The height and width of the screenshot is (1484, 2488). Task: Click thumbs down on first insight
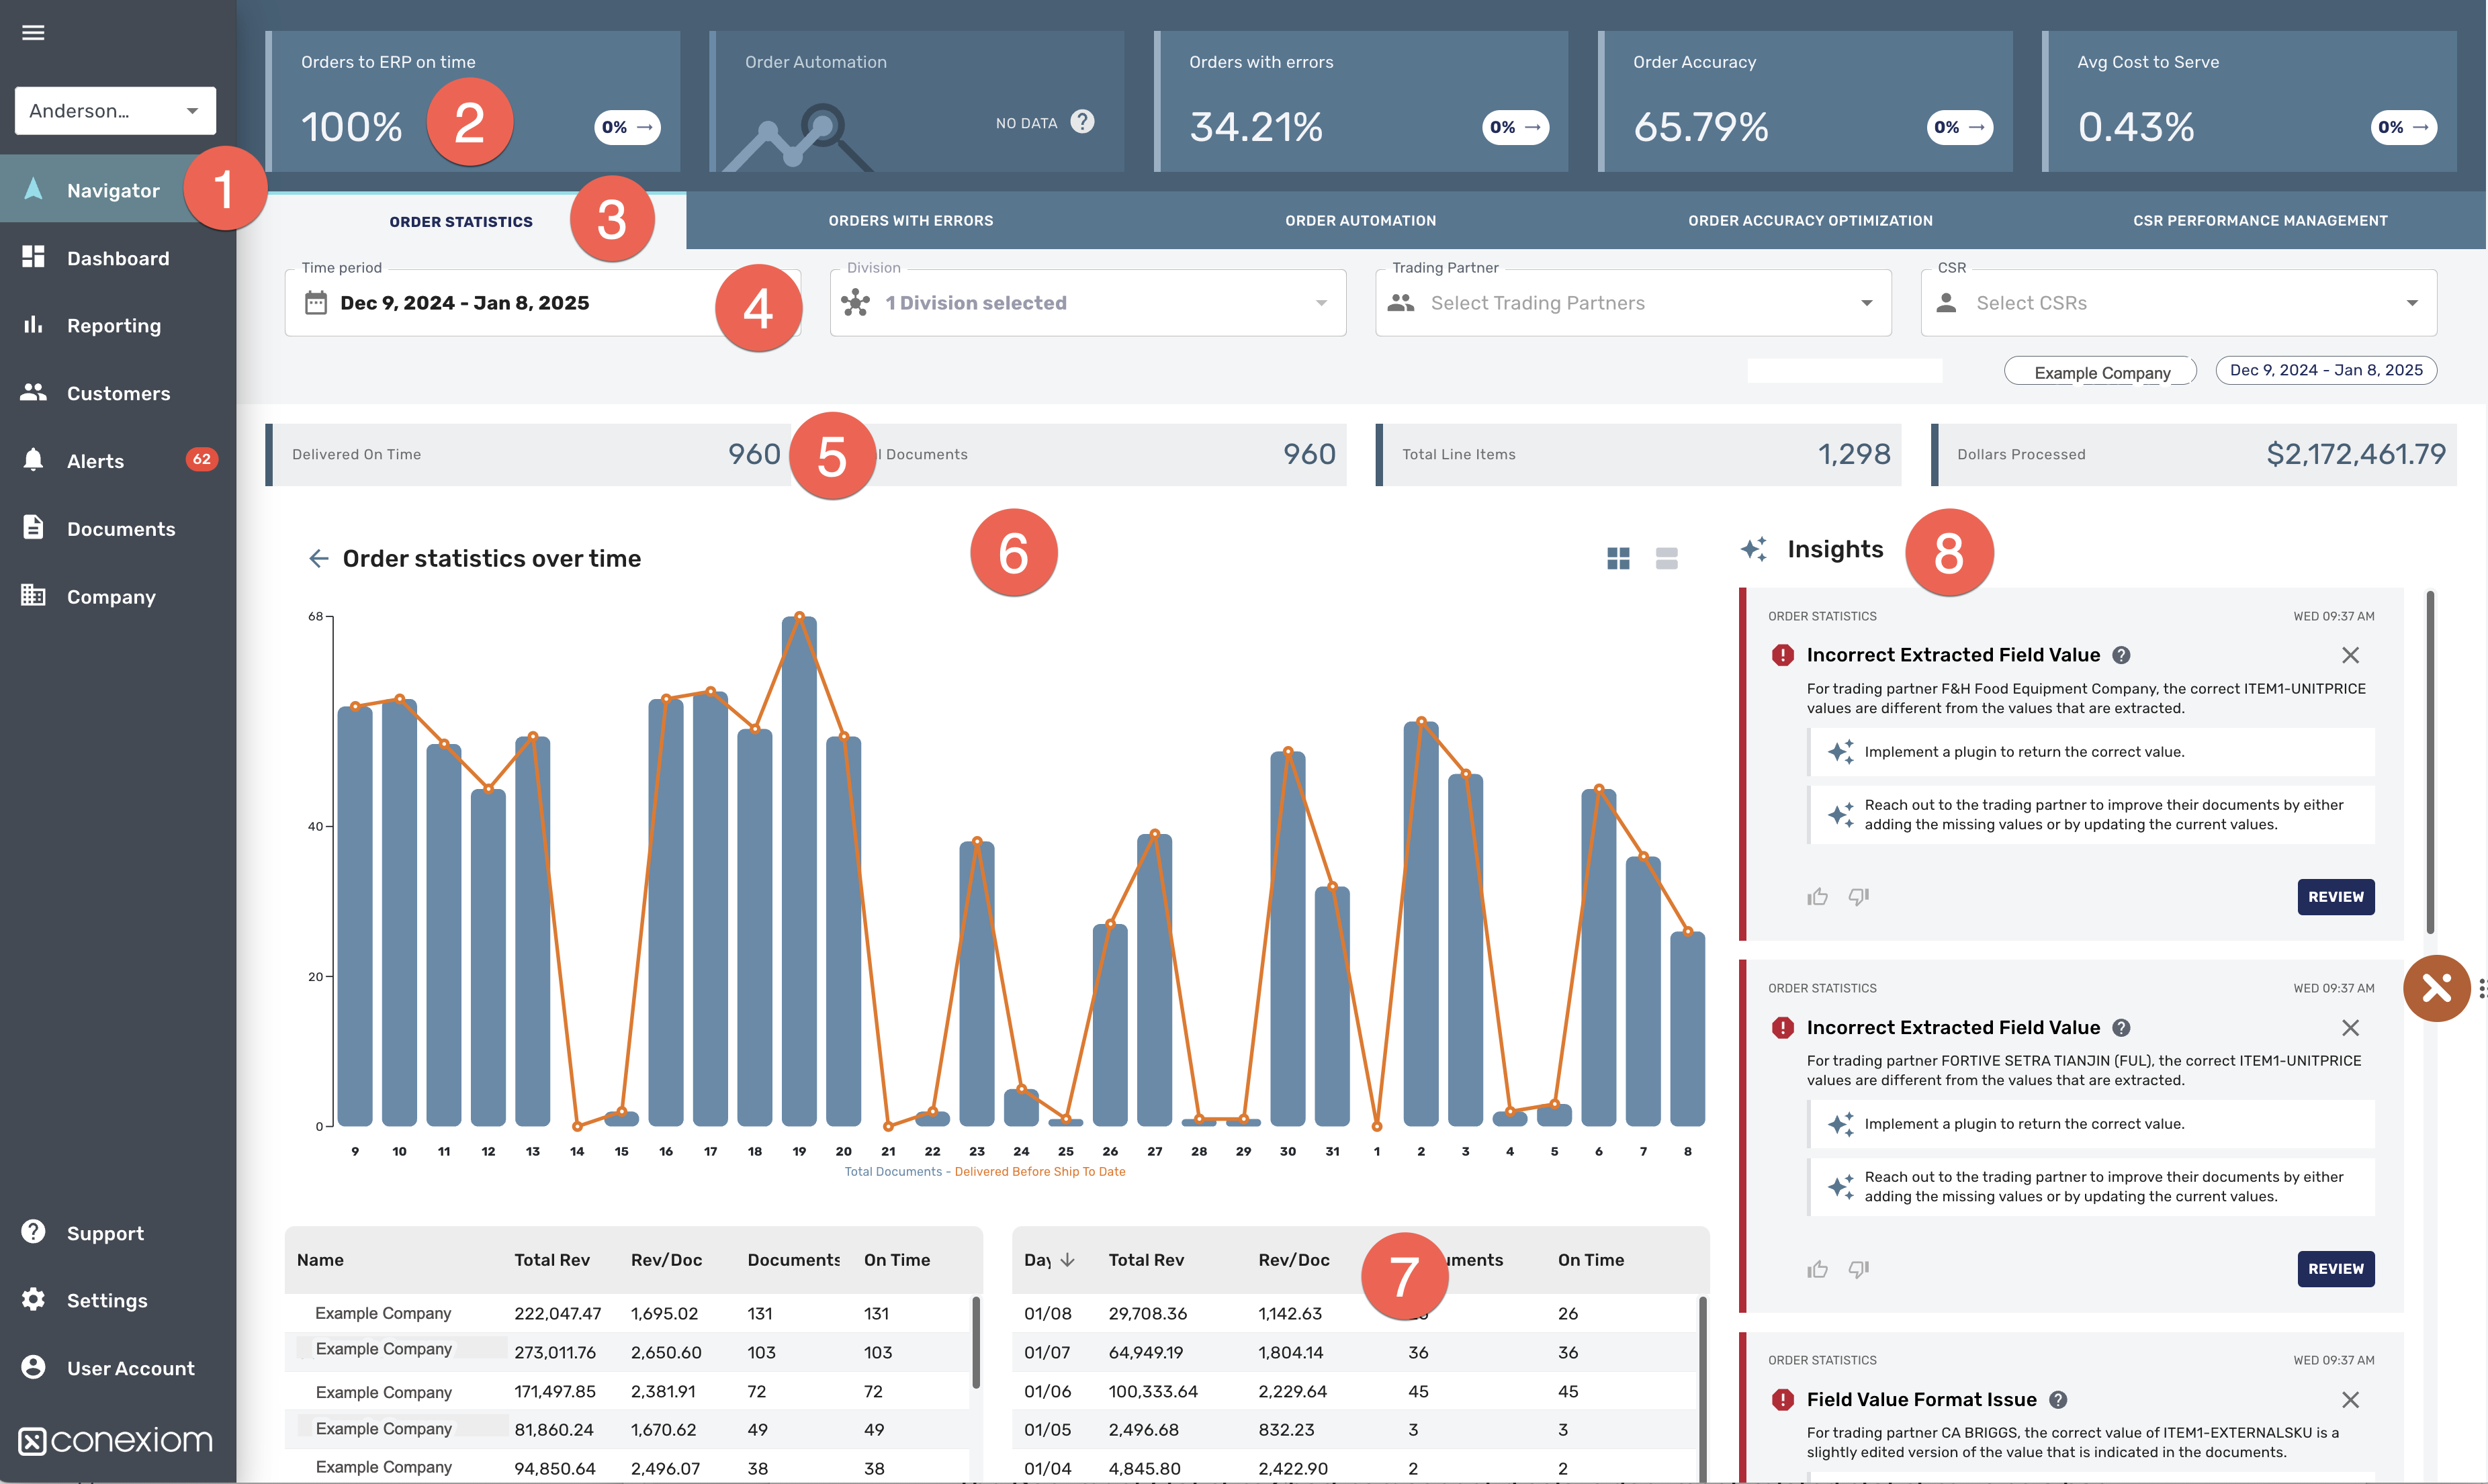coord(1858,897)
